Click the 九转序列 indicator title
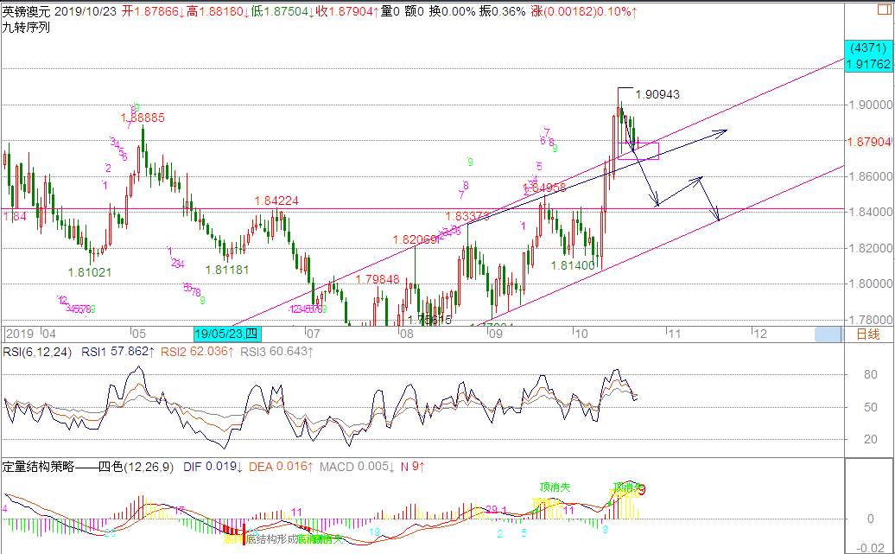Image resolution: width=895 pixels, height=554 pixels. [x=26, y=27]
